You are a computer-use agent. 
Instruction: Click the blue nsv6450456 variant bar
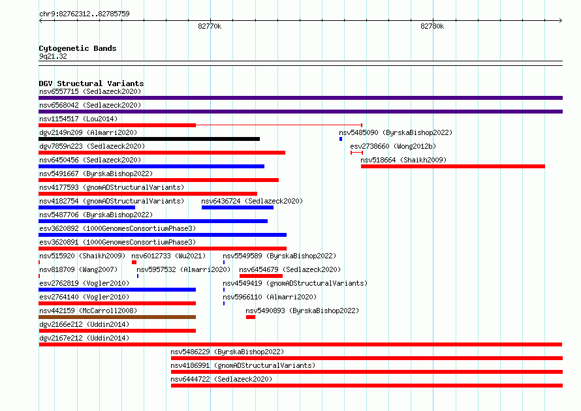point(151,166)
